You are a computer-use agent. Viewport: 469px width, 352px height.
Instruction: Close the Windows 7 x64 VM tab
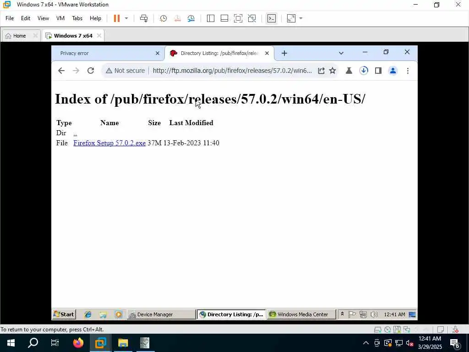point(99,36)
